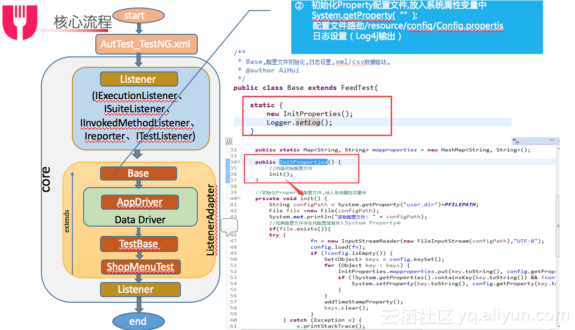Click for (Object key : keys) line

point(367,266)
